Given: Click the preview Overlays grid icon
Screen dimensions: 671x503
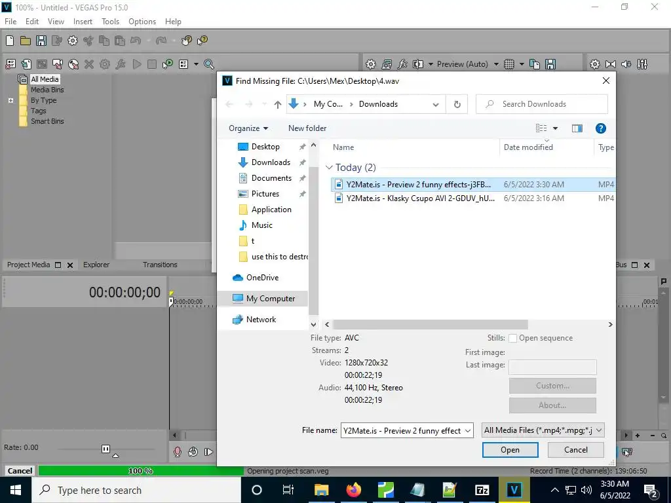Looking at the screenshot, I should [508, 64].
